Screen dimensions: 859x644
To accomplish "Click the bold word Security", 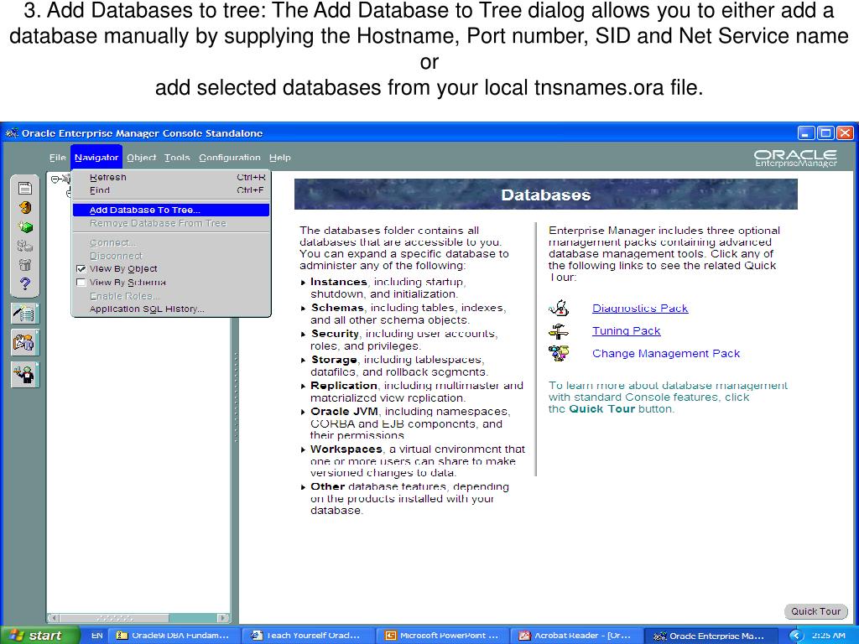I will click(336, 334).
